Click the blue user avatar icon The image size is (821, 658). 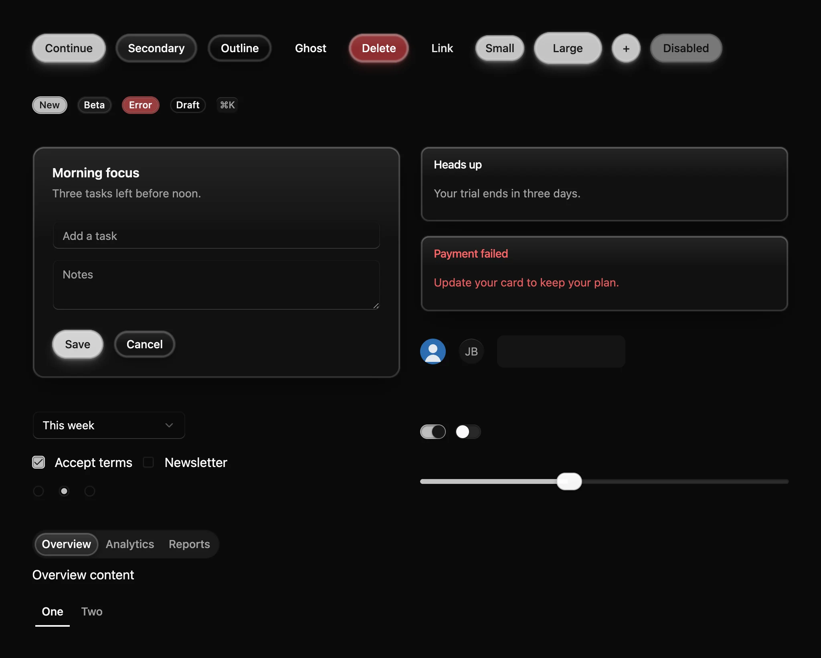coord(433,351)
